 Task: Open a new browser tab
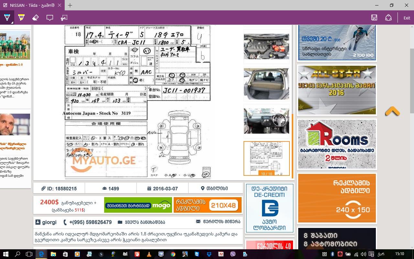click(70, 5)
